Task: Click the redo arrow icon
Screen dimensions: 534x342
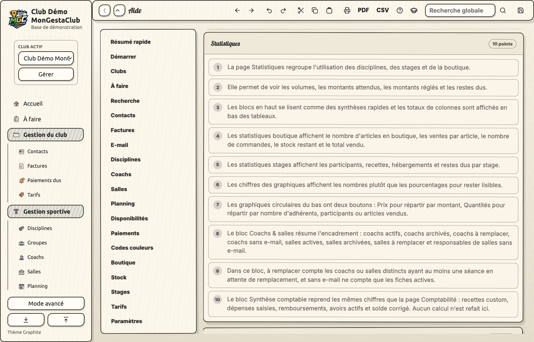Action: point(283,10)
